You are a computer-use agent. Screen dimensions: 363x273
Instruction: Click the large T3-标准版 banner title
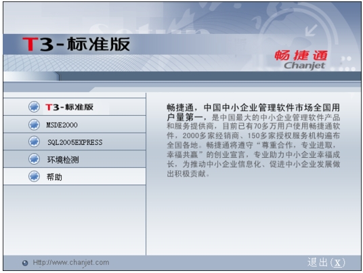tap(76, 44)
